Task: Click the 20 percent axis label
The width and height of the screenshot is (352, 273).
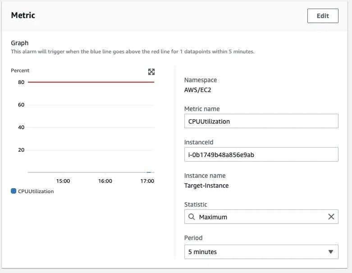Action: pos(21,150)
